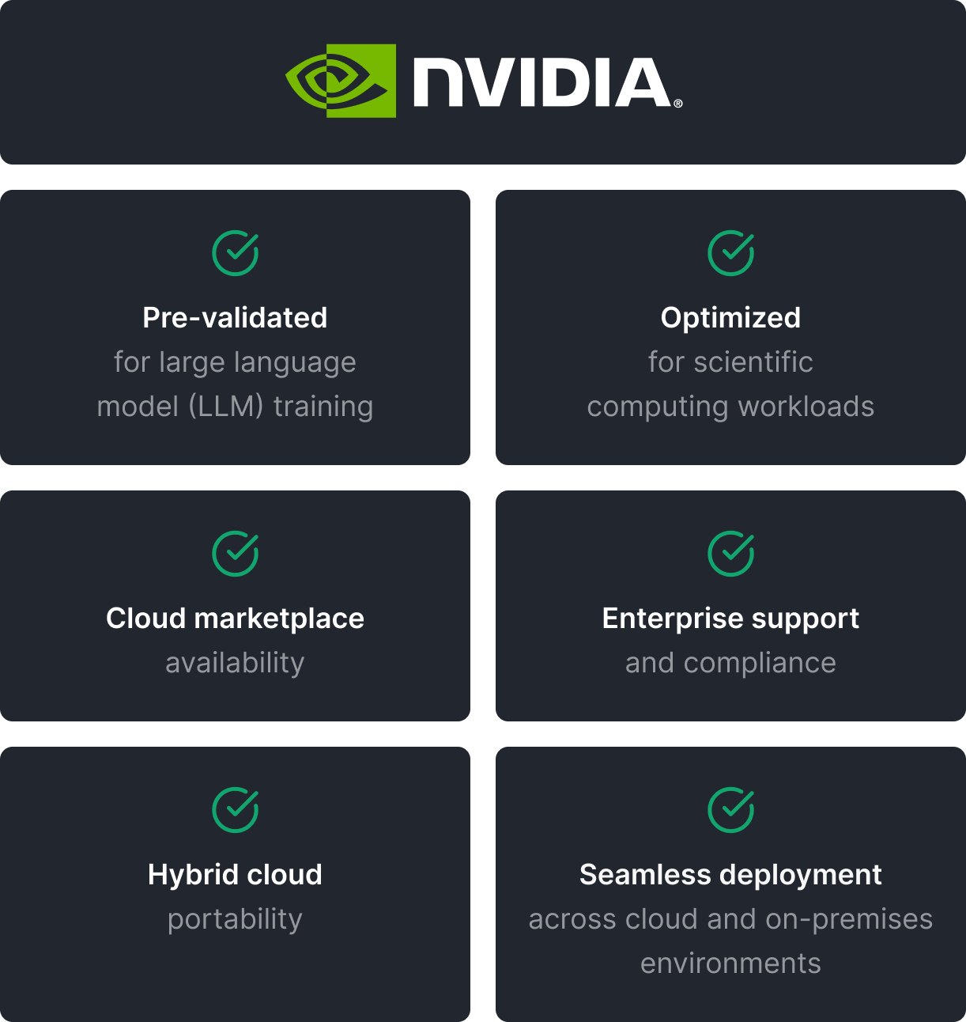Click the checkmark above Cloud marketplace
Viewport: 966px width, 1022px height.
[236, 554]
